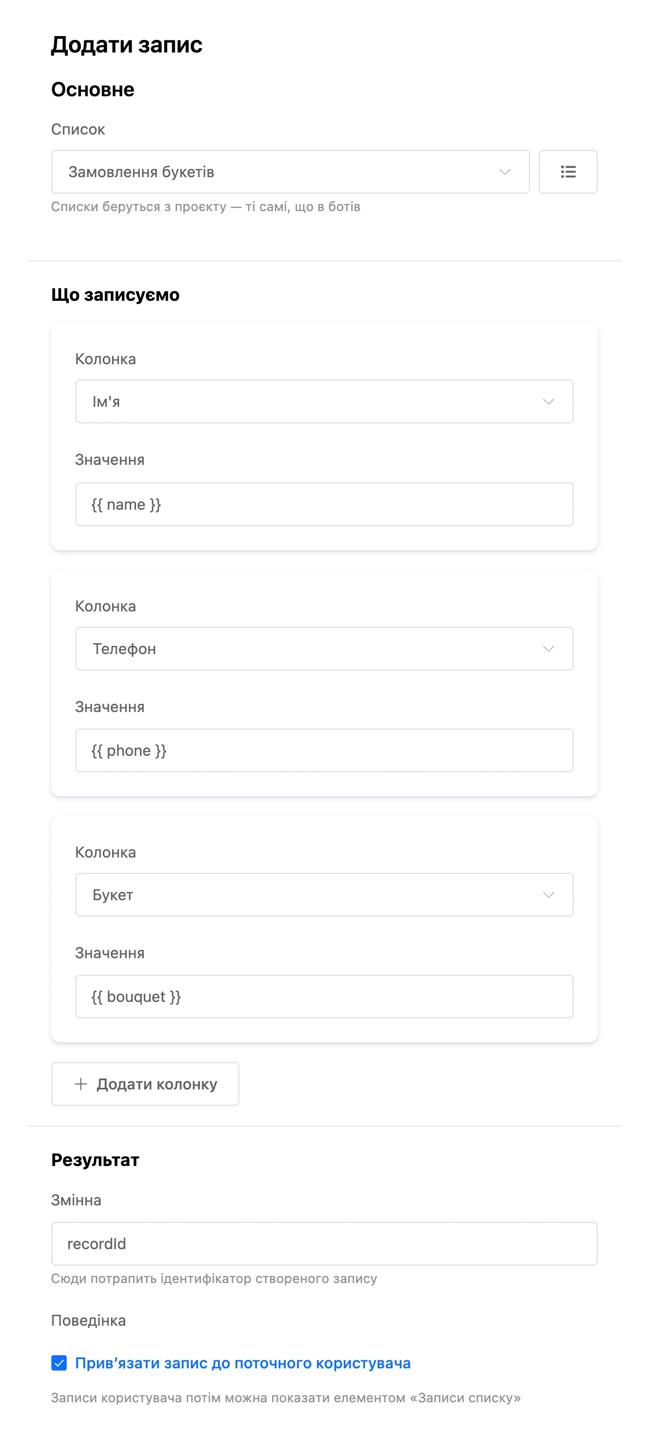Focus the {{ name }} value field
Viewport: 647px width, 1434px height.
325,504
